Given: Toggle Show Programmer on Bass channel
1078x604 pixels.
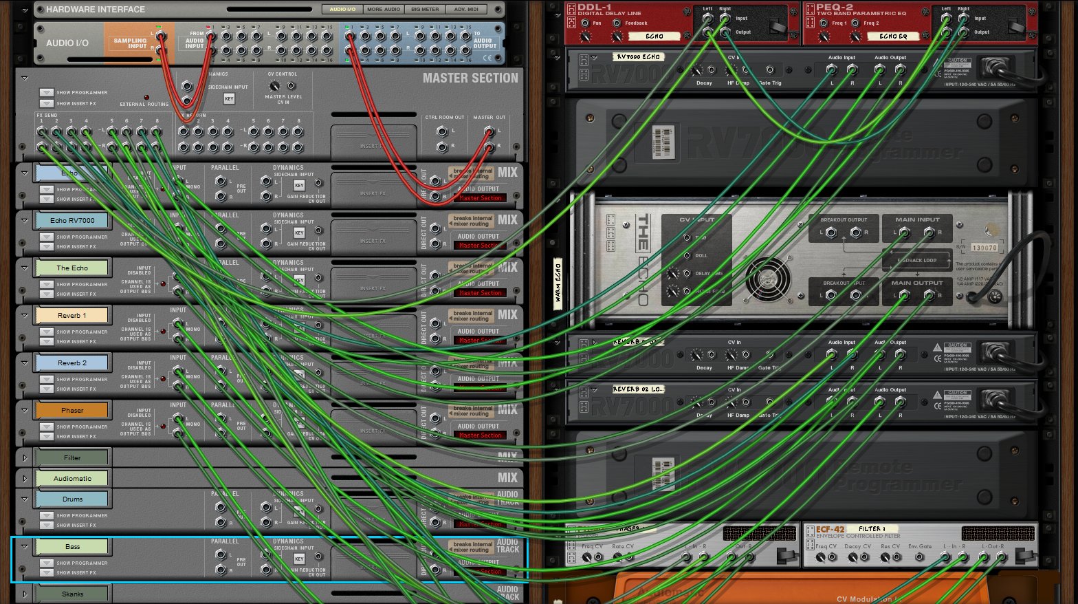Looking at the screenshot, I should [x=46, y=563].
